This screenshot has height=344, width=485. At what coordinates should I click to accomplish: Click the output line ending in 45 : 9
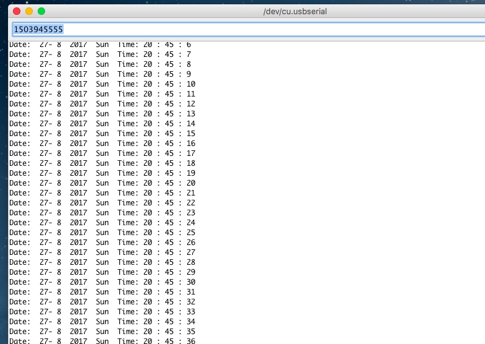(100, 74)
